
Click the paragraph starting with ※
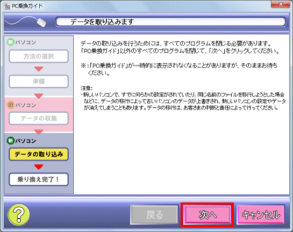[179, 69]
